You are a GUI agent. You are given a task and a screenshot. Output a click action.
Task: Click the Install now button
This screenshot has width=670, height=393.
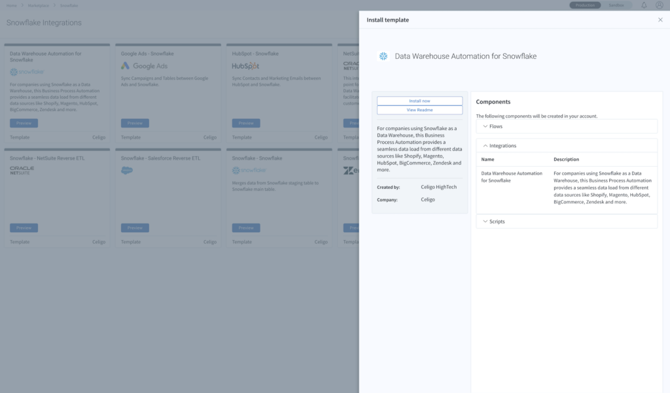pyautogui.click(x=419, y=101)
